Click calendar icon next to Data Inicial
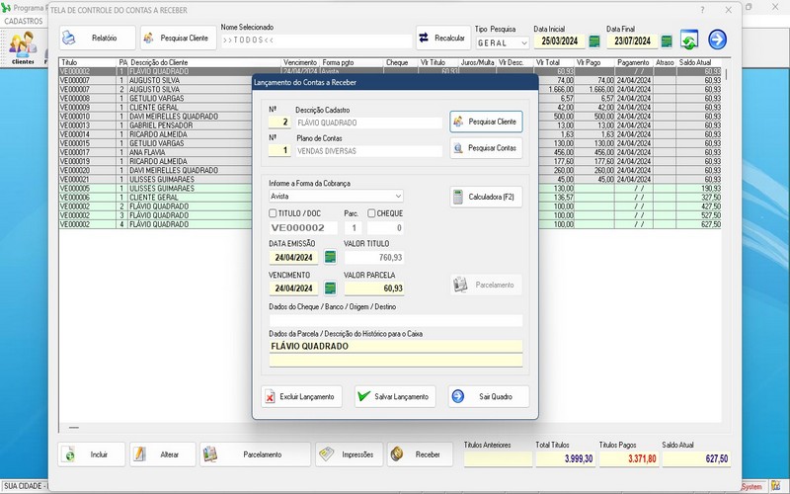This screenshot has width=790, height=494. pos(594,41)
